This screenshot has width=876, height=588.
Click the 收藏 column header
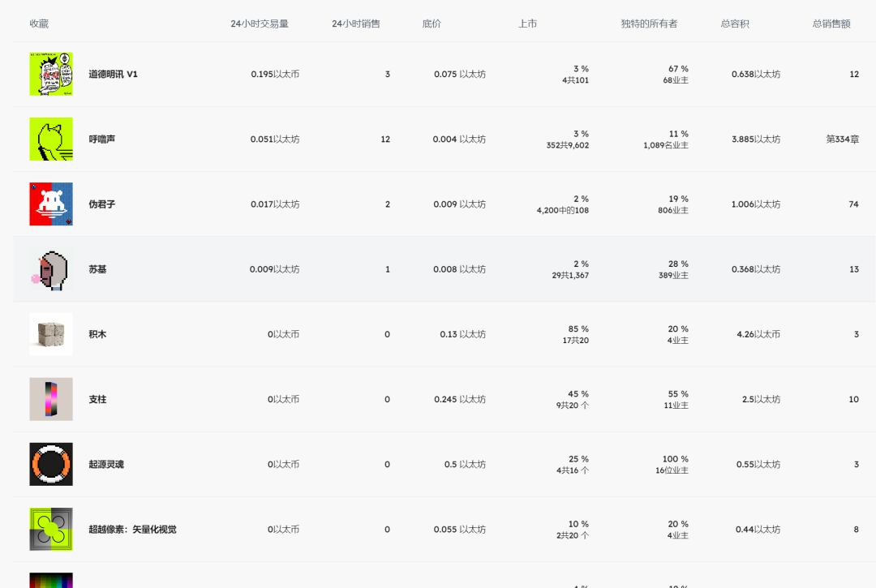pos(39,24)
